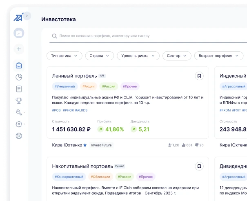Image resolution: width=247 pixels, height=201 pixels.
Task: Open the document list icon in sidebar
Action: 19,89
